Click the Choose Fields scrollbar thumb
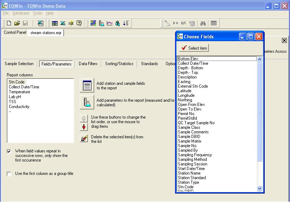 [259, 112]
